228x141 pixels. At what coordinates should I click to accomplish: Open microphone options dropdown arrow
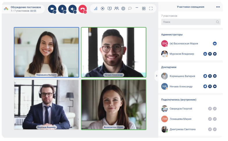(65, 12)
